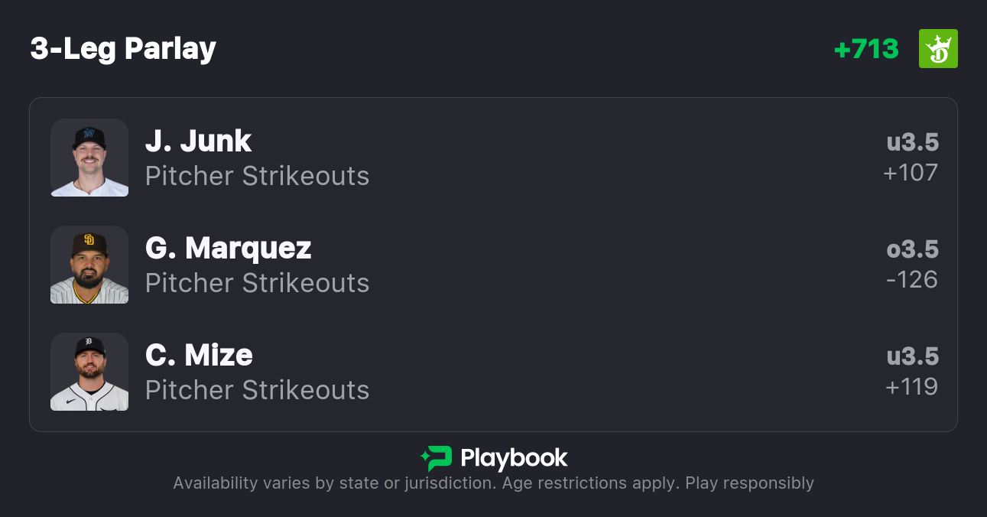The width and height of the screenshot is (987, 517).
Task: Select the C. Mize player name
Action: click(199, 355)
